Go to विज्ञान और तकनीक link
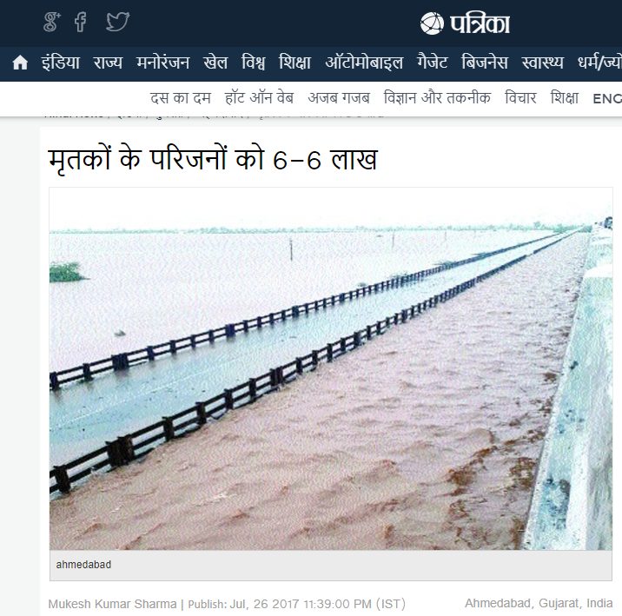The width and height of the screenshot is (622, 616). 437,98
